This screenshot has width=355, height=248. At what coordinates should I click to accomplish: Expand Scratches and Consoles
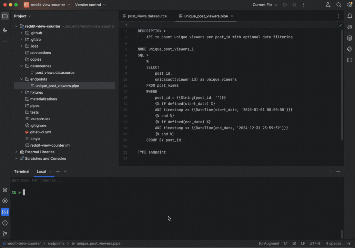pyautogui.click(x=16, y=158)
